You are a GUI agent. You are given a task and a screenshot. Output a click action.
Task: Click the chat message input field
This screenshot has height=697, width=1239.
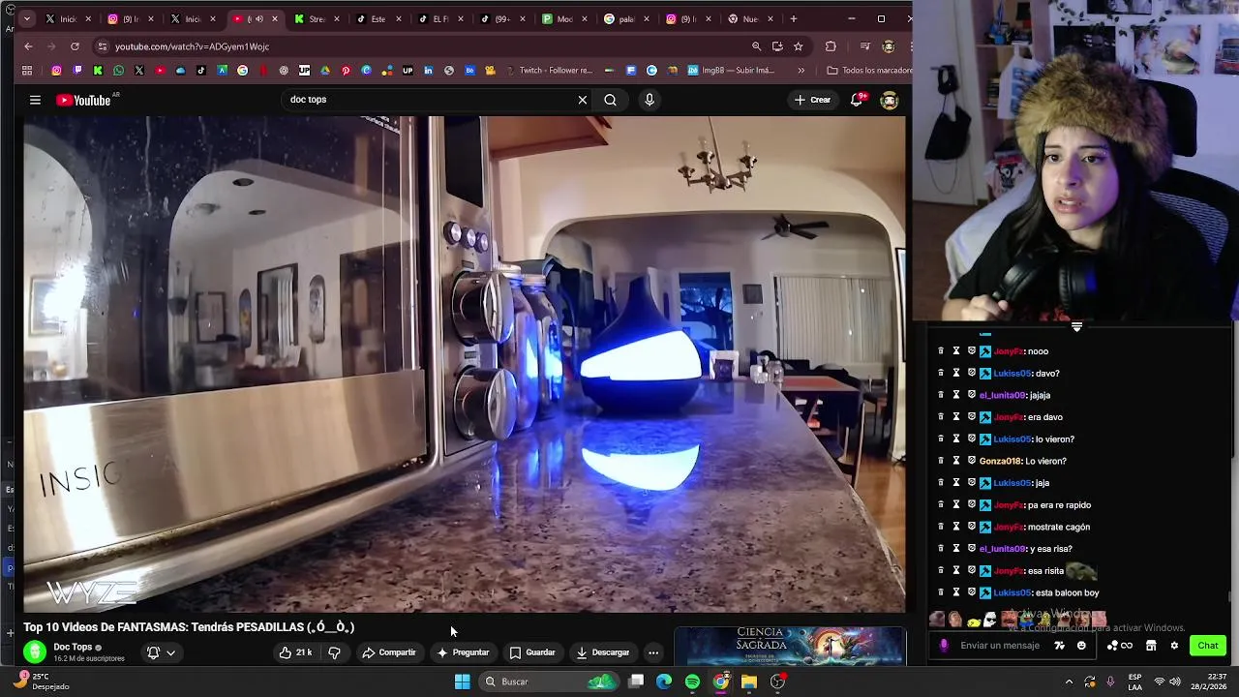pyautogui.click(x=1000, y=646)
